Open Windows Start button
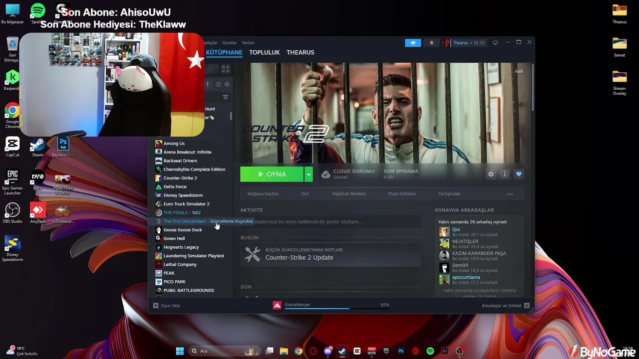The width and height of the screenshot is (639, 359). [180, 351]
